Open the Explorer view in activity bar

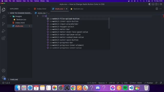click(x=3, y=10)
